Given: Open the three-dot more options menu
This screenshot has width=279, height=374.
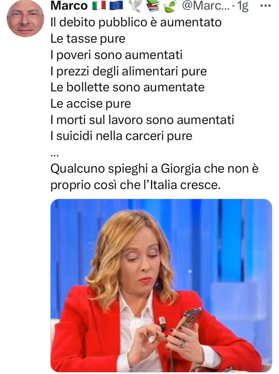Looking at the screenshot, I should coord(265,6).
